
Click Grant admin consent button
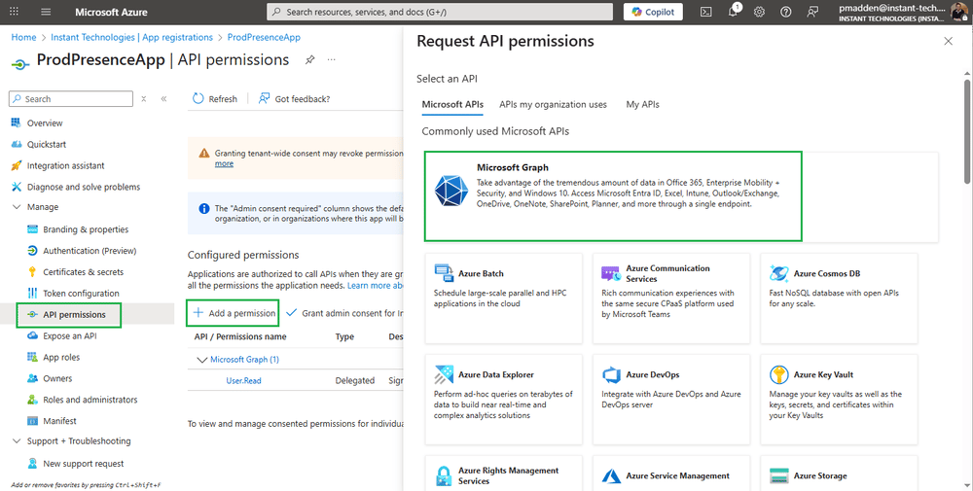pyautogui.click(x=344, y=313)
